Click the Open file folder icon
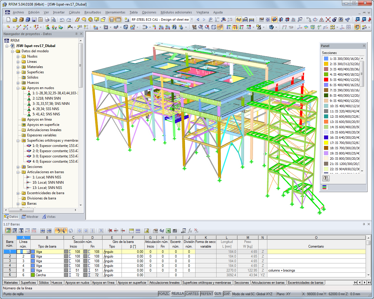 click(x=15, y=20)
